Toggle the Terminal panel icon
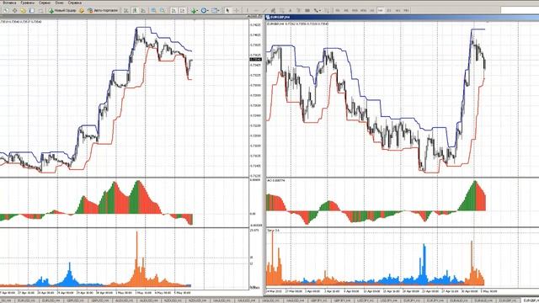 coord(32,11)
